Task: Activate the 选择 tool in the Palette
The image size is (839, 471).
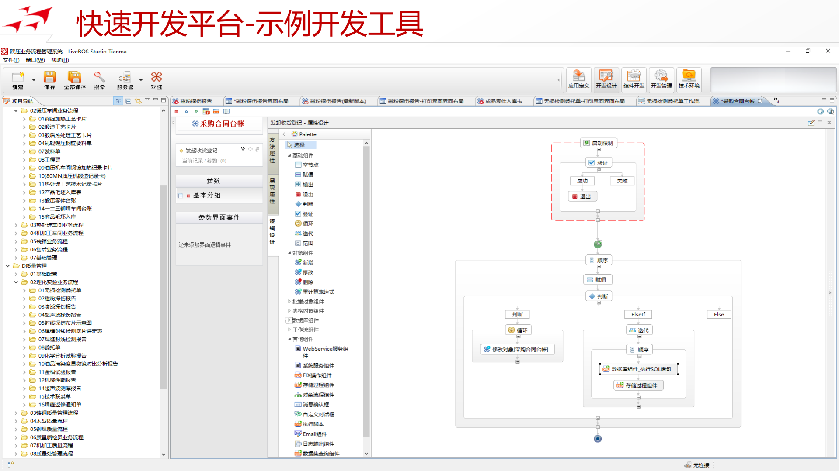Action: click(x=300, y=144)
